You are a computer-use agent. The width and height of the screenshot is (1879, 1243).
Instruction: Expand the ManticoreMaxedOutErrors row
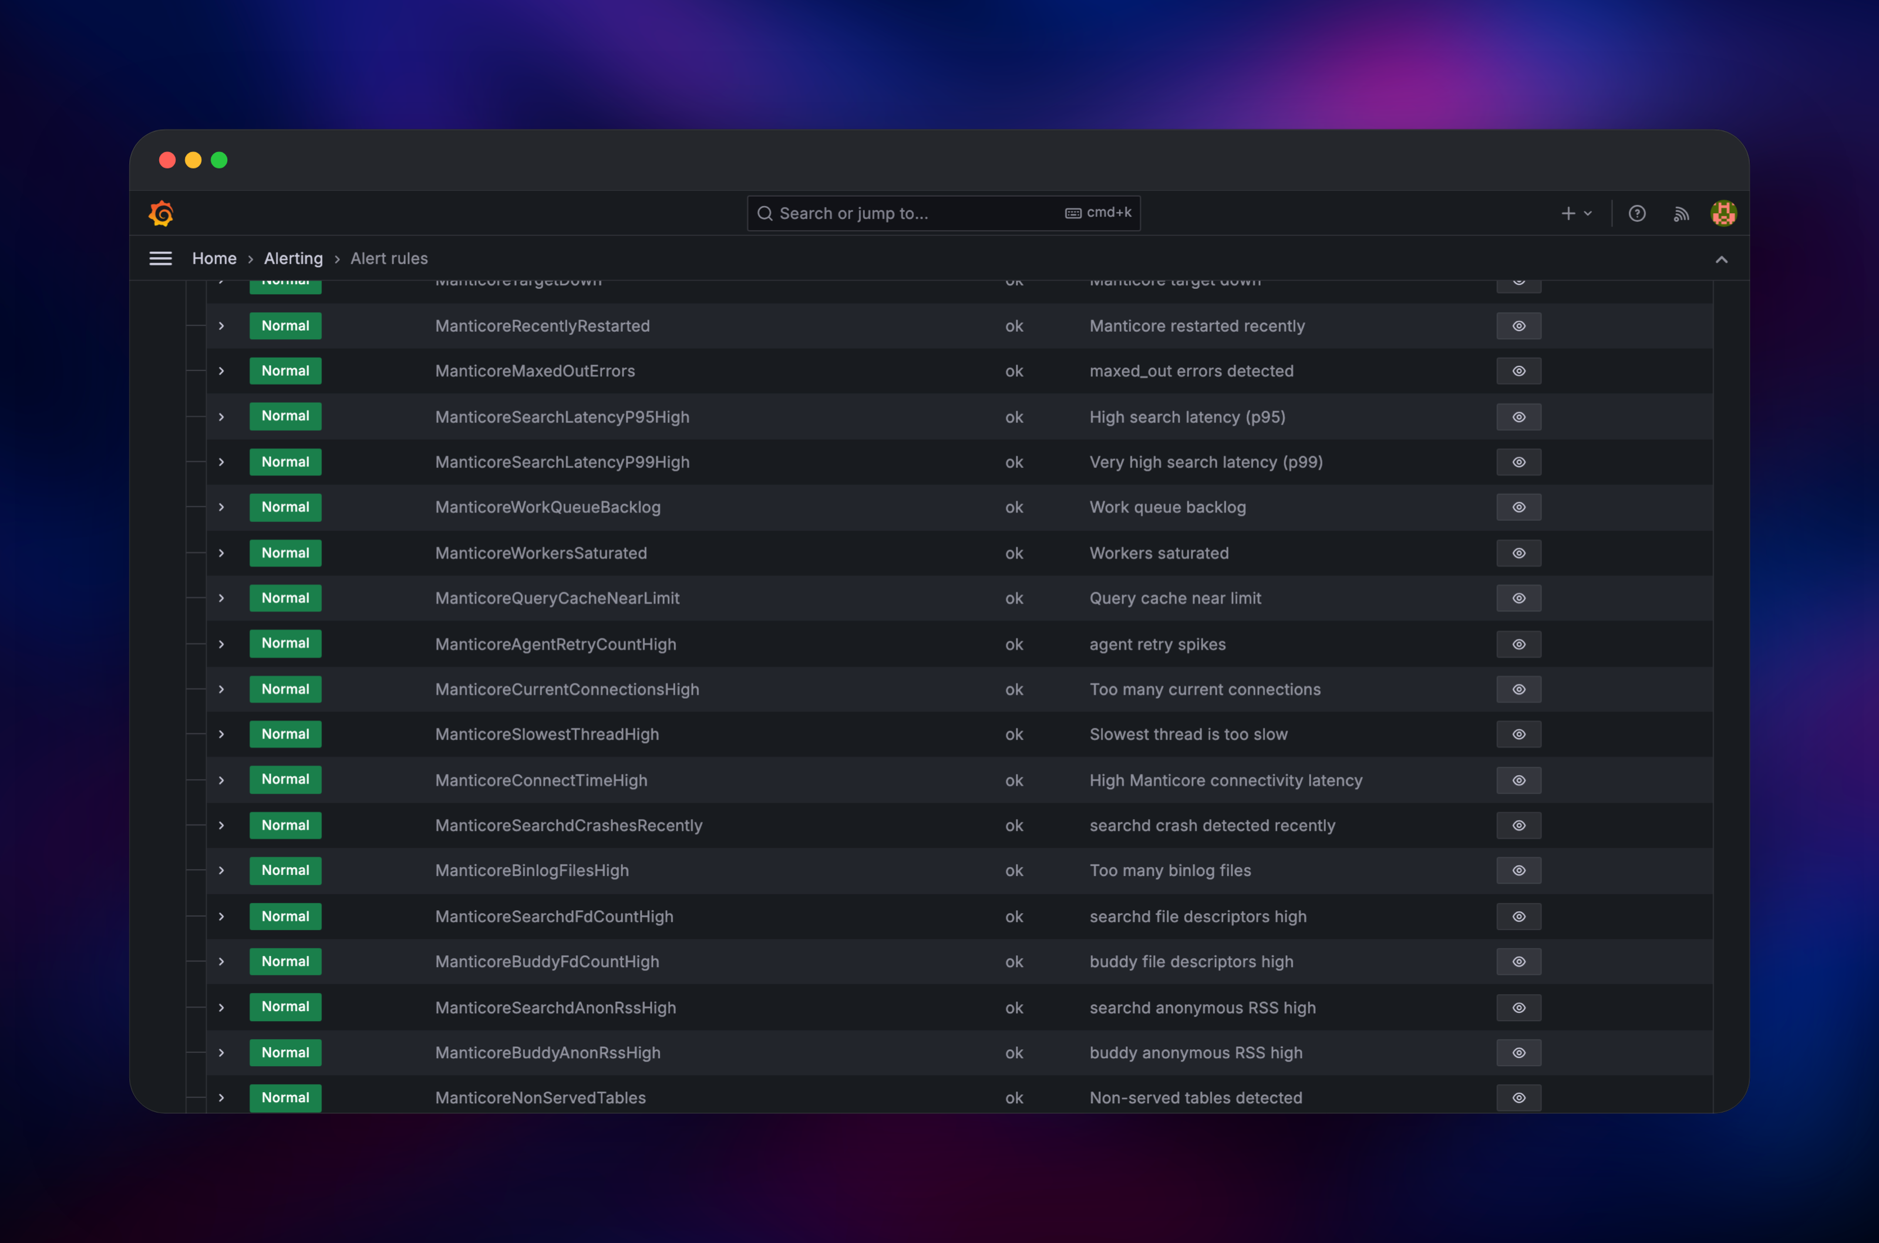coord(221,371)
